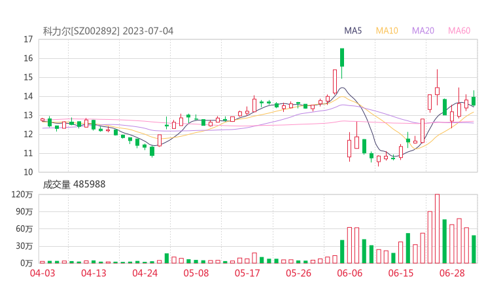Click the 06-15 date axis label
This screenshot has width=484, height=288.
(402, 273)
